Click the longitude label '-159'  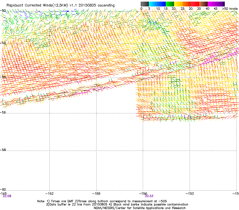pyautogui.click(x=96, y=194)
